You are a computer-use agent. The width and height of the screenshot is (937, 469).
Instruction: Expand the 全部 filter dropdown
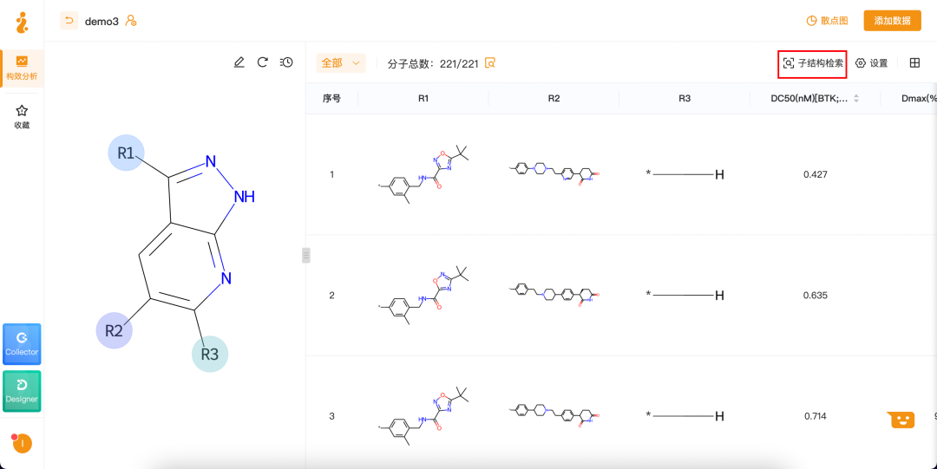pyautogui.click(x=341, y=63)
